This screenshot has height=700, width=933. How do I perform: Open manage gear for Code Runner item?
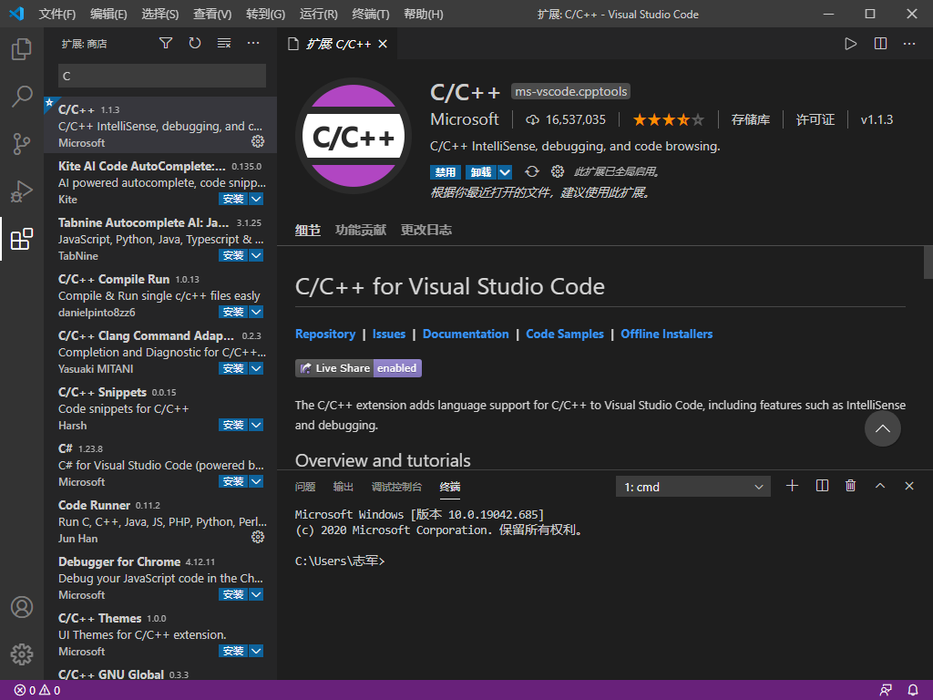tap(258, 537)
